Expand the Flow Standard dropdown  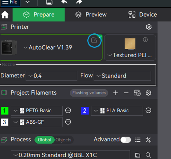(x=122, y=76)
